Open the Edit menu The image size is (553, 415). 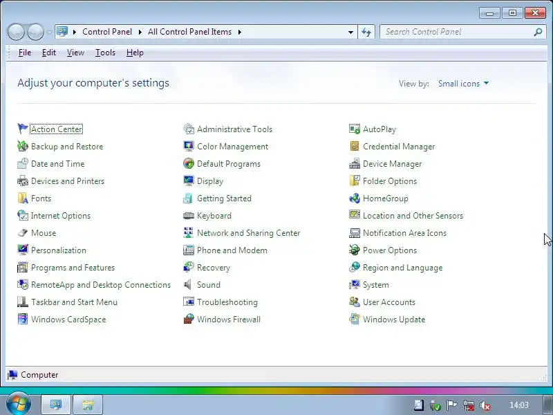(x=48, y=53)
